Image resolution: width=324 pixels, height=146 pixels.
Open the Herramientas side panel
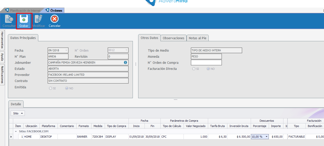[x=2, y=40]
